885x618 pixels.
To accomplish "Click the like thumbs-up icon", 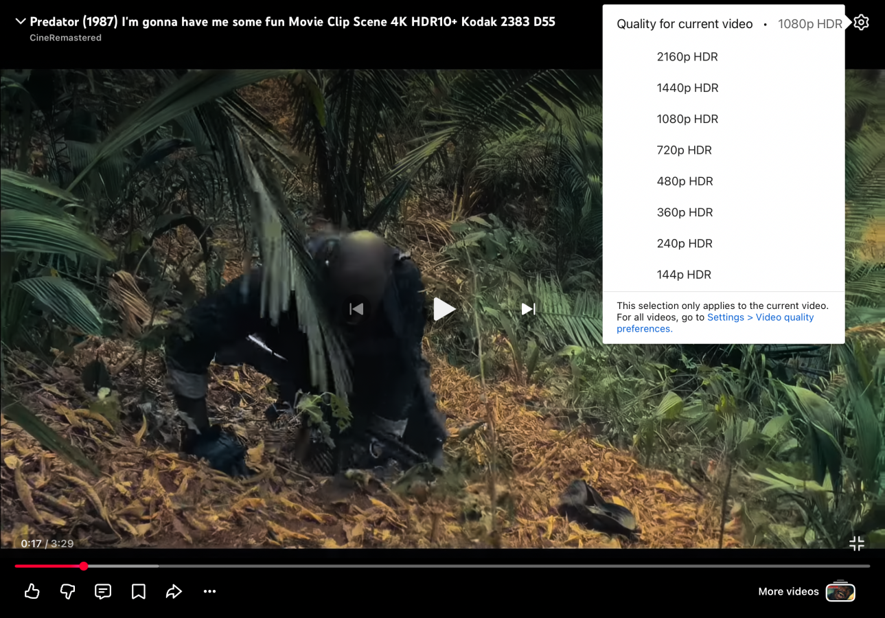I will click(32, 591).
